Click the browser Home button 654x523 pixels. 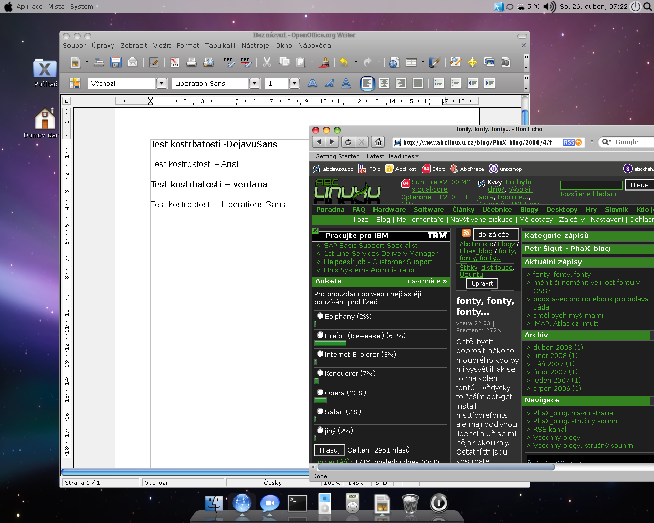(x=378, y=142)
